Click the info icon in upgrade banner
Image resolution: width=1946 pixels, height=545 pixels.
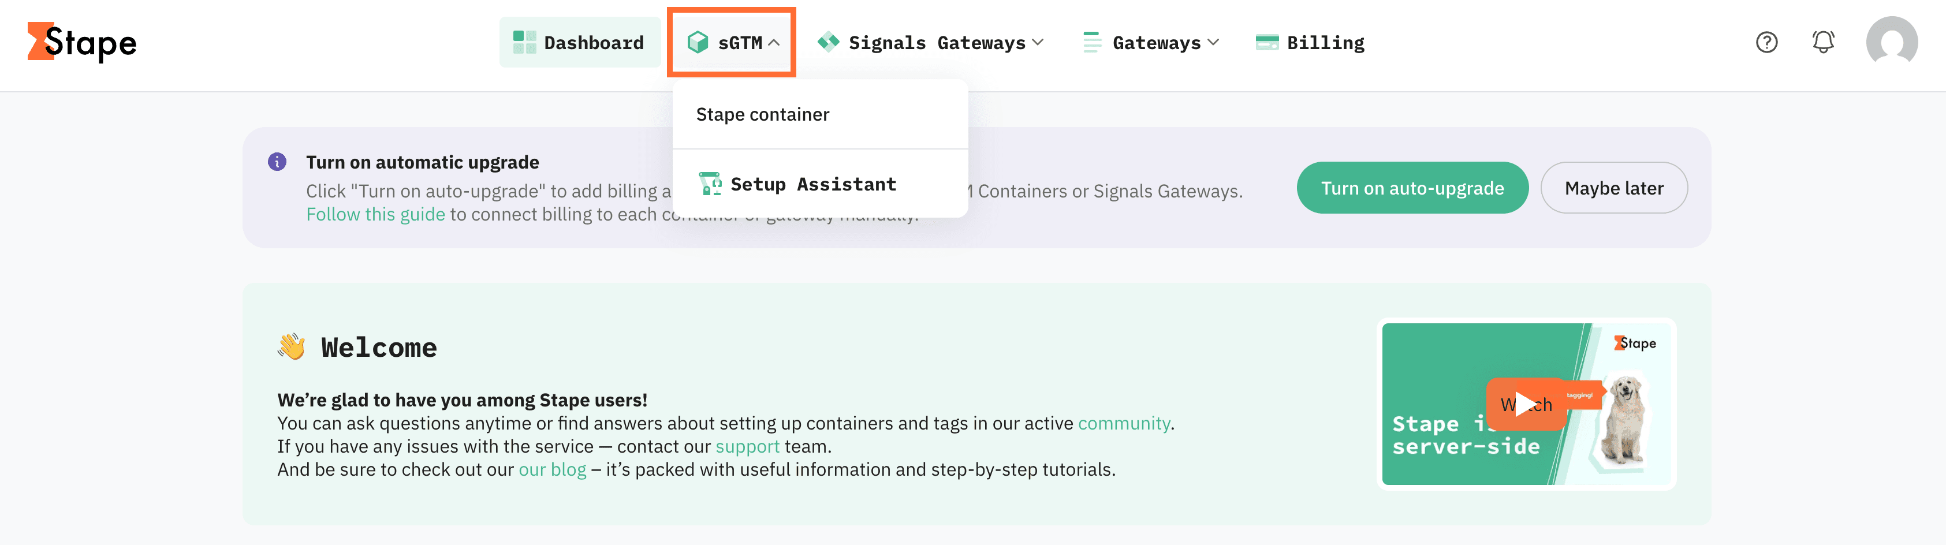[x=277, y=162]
